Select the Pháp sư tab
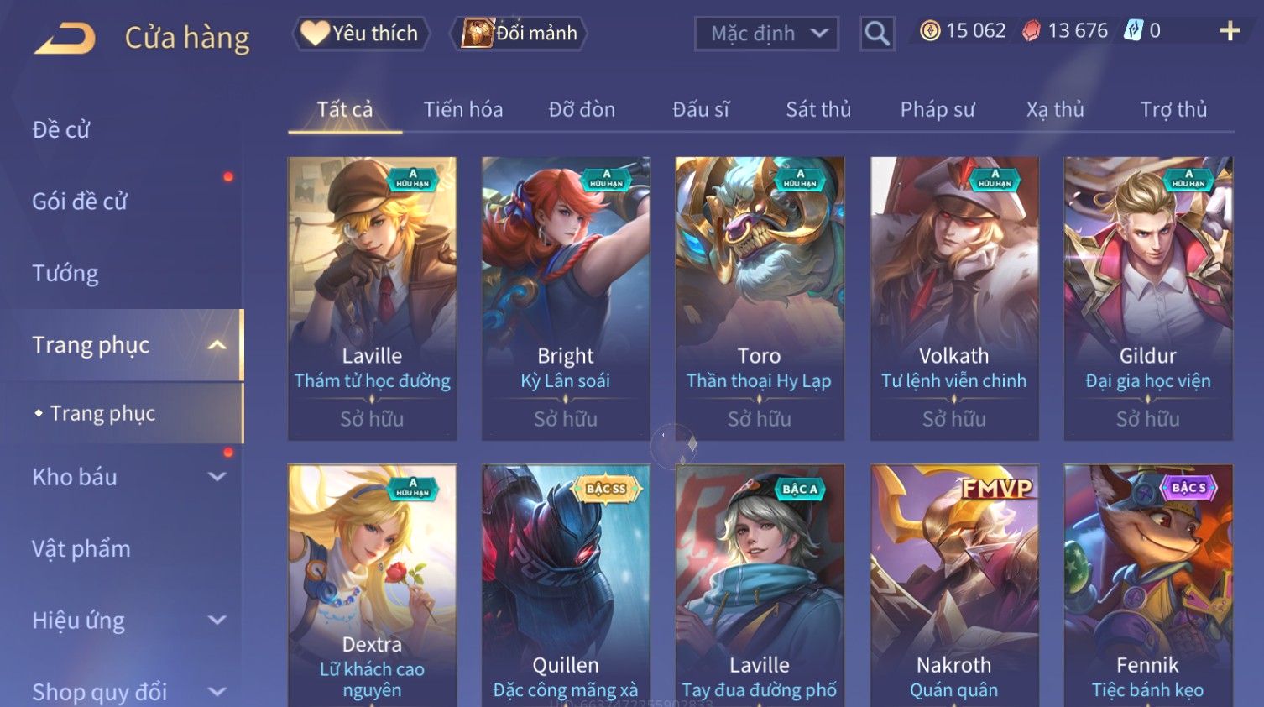 [x=938, y=110]
